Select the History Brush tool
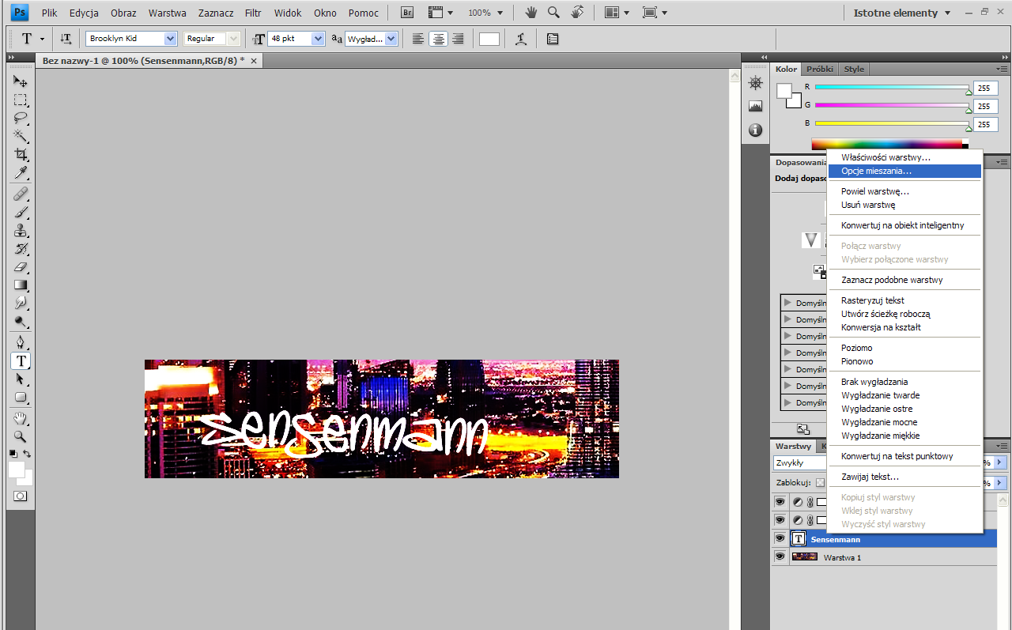 click(x=21, y=249)
